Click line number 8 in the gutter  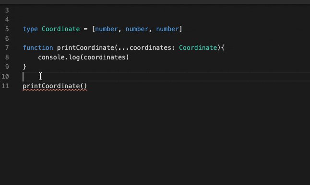(7, 57)
